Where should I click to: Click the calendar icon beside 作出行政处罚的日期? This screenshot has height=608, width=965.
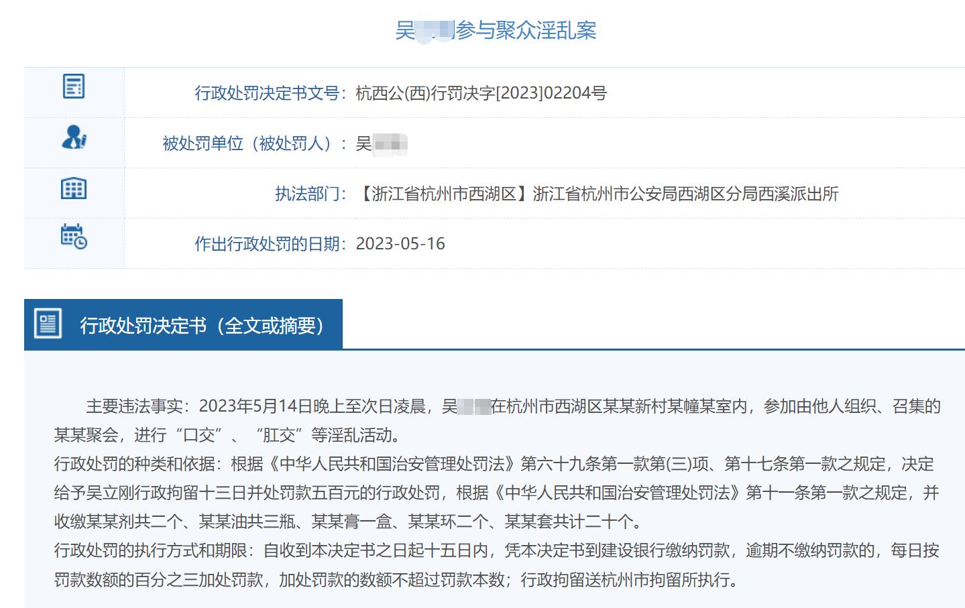pos(74,237)
